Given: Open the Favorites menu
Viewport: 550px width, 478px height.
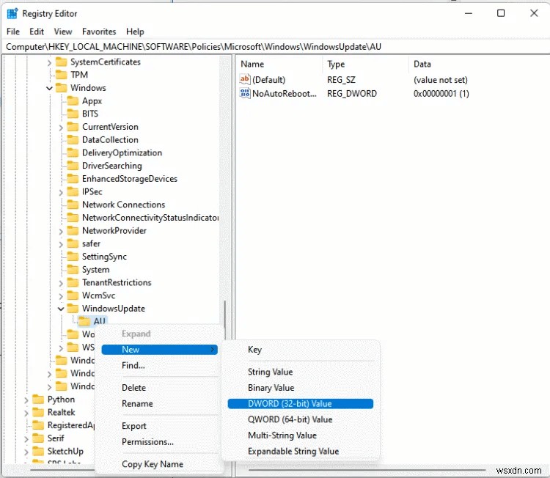Looking at the screenshot, I should (x=99, y=32).
